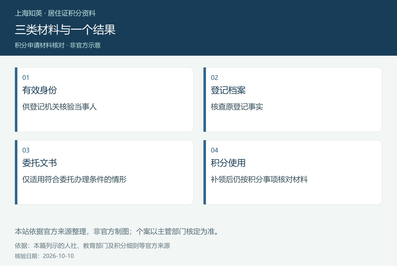Click the description 供登记机关核验当事人
The height and width of the screenshot is (266, 397).
tap(60, 107)
